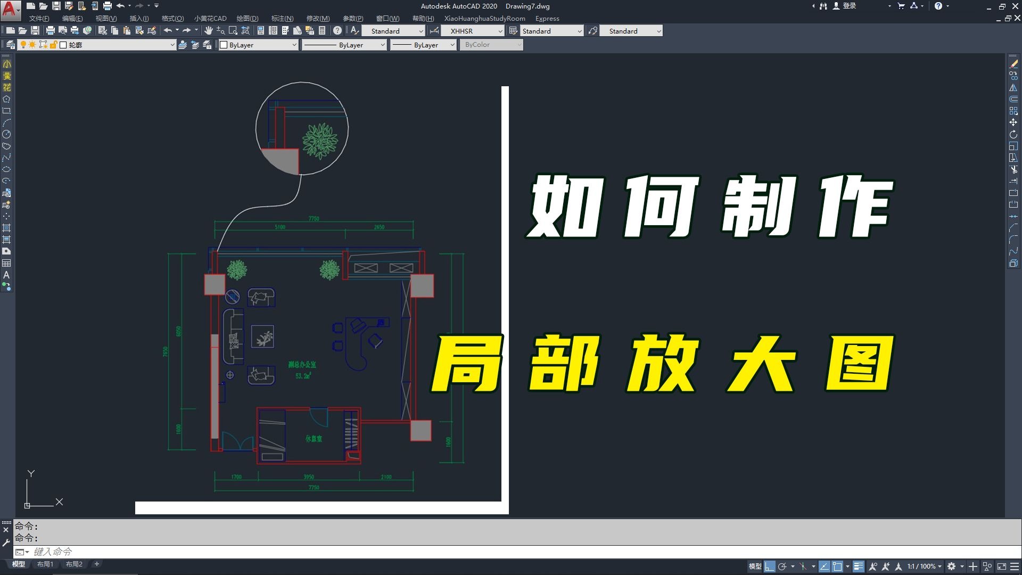Open the ByLayer linetype dropdown
The height and width of the screenshot is (575, 1022).
point(382,45)
